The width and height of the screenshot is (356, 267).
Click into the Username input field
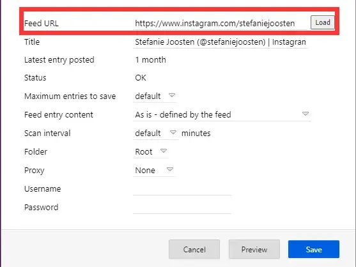182,188
